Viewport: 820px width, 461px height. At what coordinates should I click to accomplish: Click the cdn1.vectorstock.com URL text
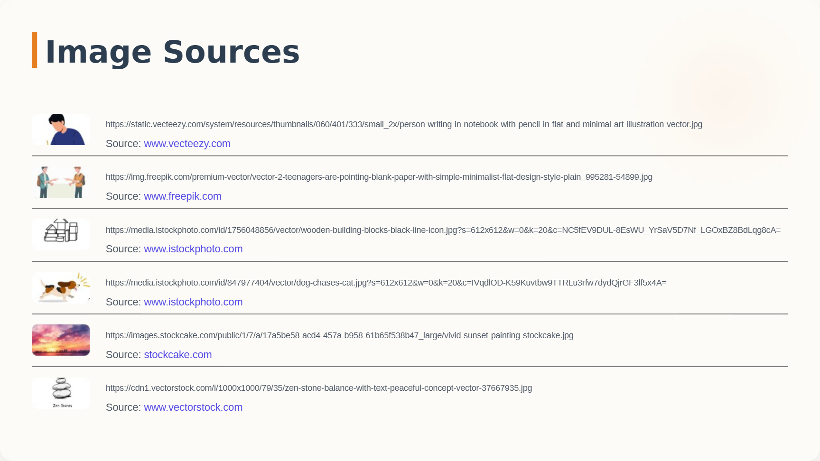pos(319,388)
